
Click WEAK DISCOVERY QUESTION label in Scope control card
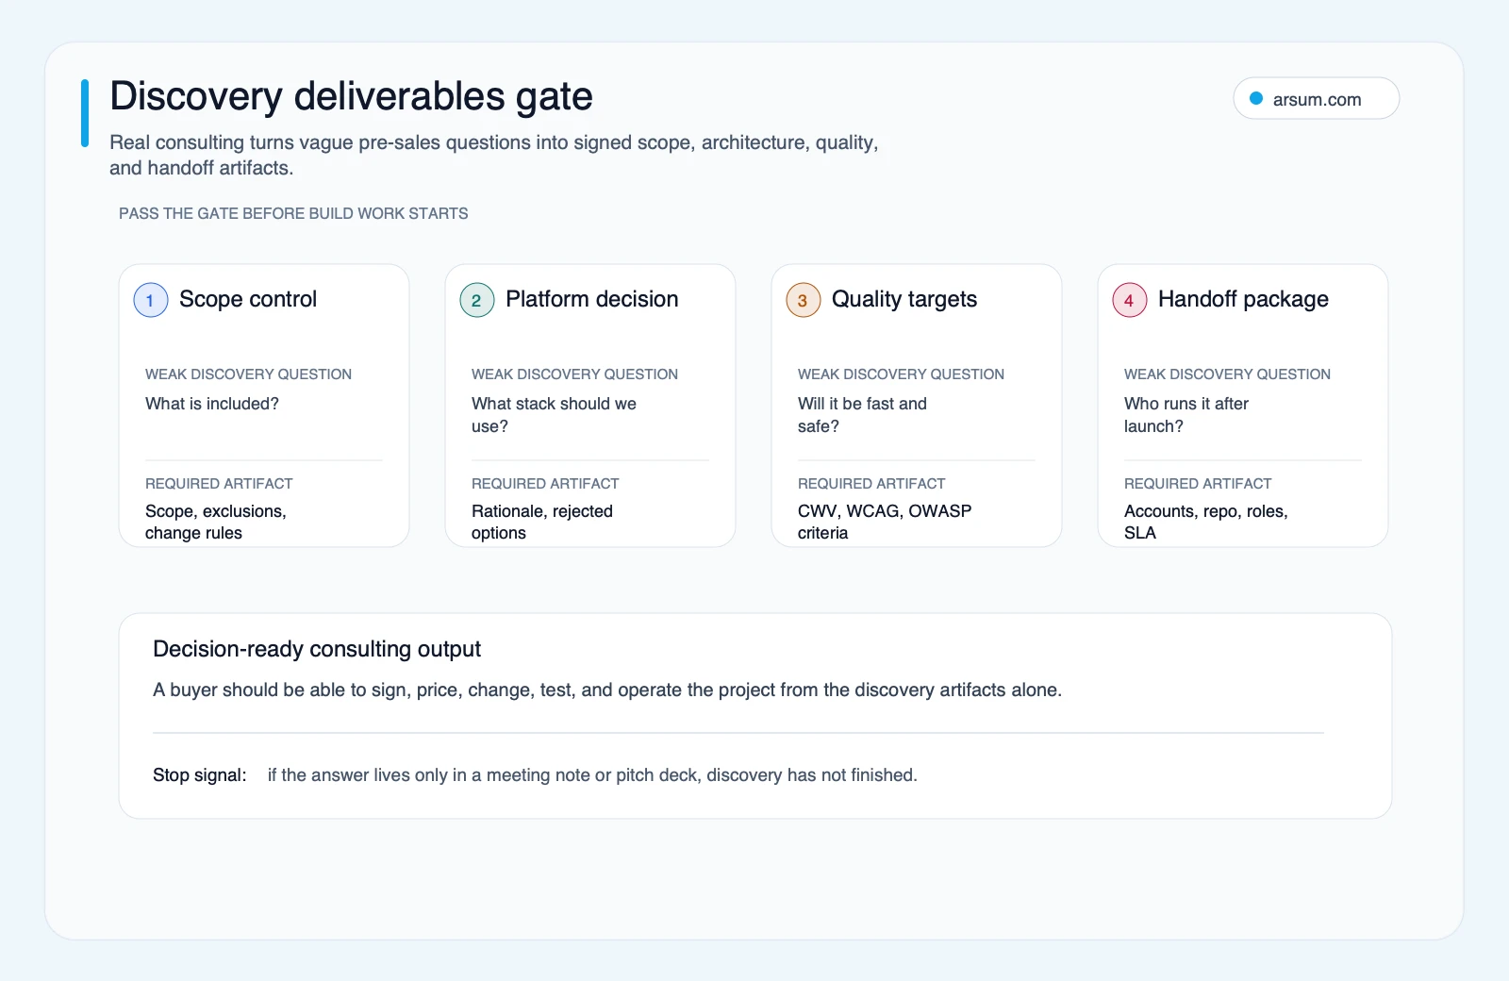[x=248, y=374]
